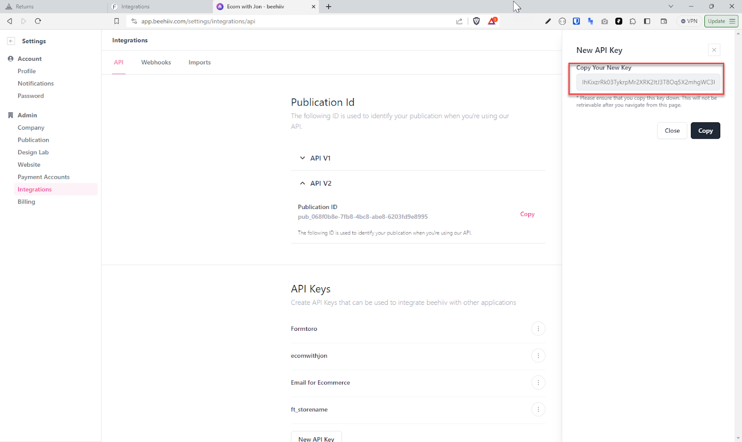
Task: Select the API tab
Action: click(119, 63)
